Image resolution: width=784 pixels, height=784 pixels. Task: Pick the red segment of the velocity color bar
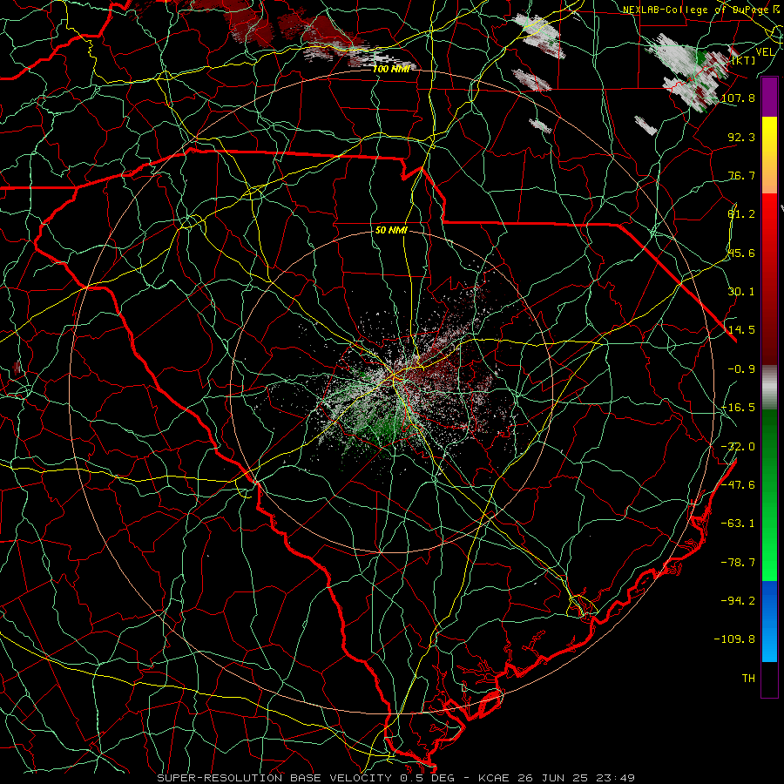click(769, 279)
